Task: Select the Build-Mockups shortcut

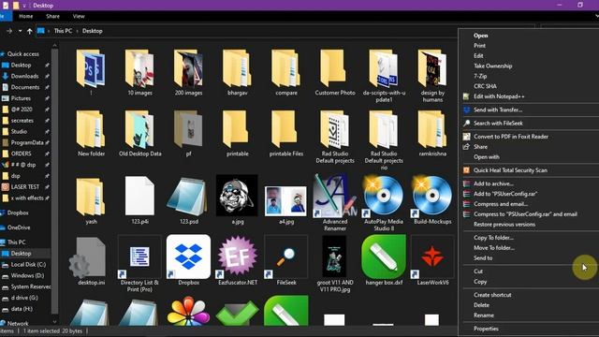Action: click(x=432, y=200)
